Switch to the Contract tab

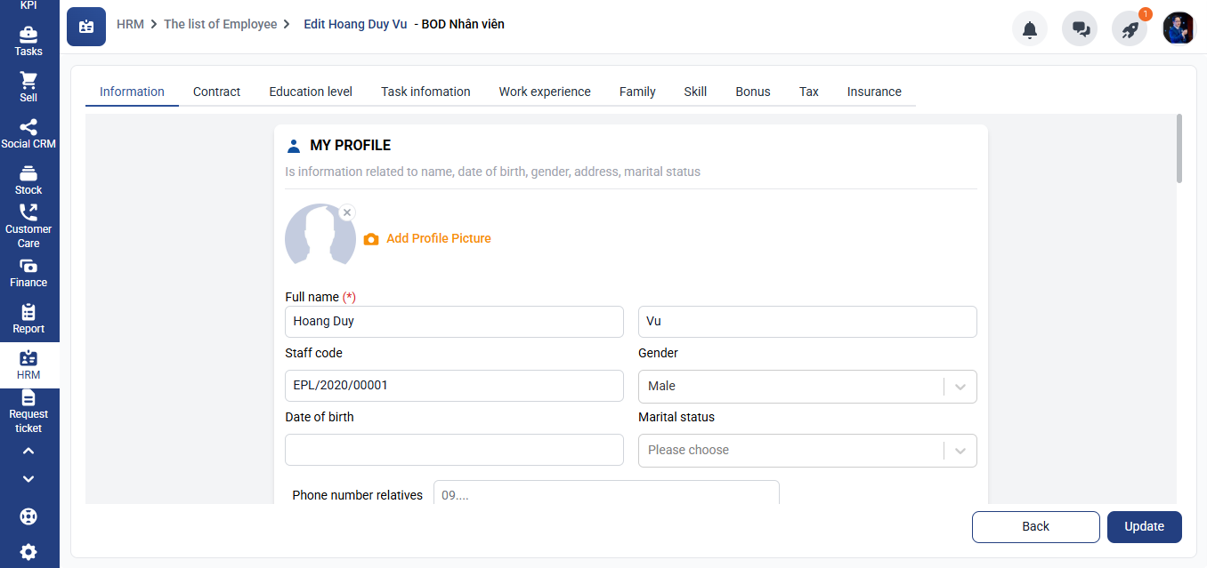216,92
